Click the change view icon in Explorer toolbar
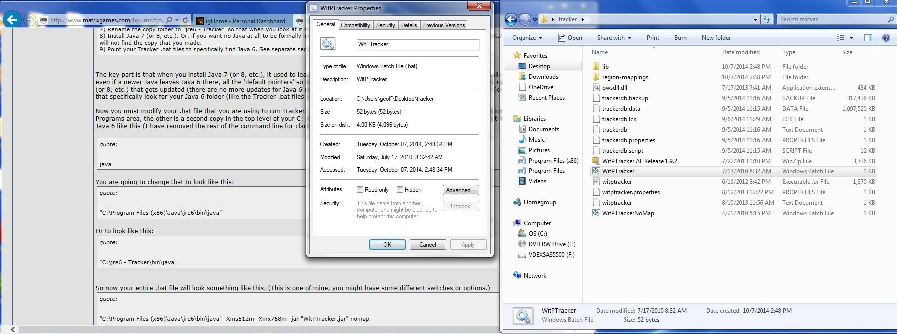This screenshot has height=334, width=897. tap(841, 38)
